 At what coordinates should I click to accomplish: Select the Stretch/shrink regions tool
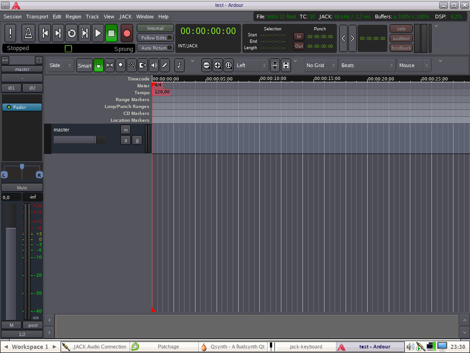pyautogui.click(x=143, y=65)
